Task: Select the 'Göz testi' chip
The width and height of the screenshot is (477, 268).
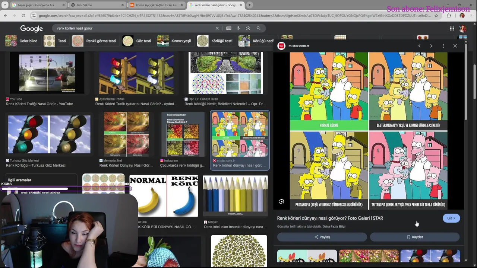Action: tap(138, 41)
